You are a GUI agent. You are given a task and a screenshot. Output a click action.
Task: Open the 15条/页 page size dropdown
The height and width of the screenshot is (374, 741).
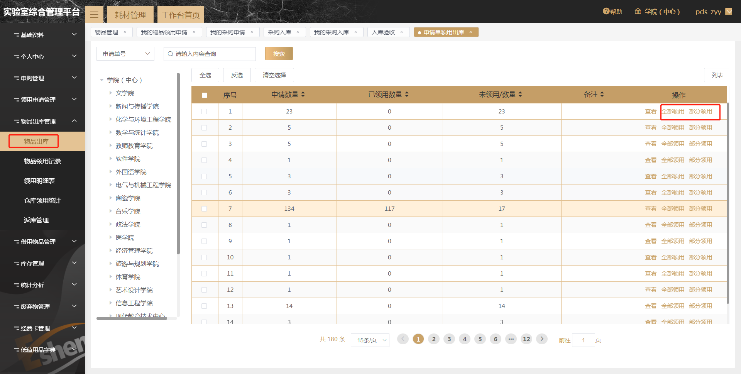[370, 340]
